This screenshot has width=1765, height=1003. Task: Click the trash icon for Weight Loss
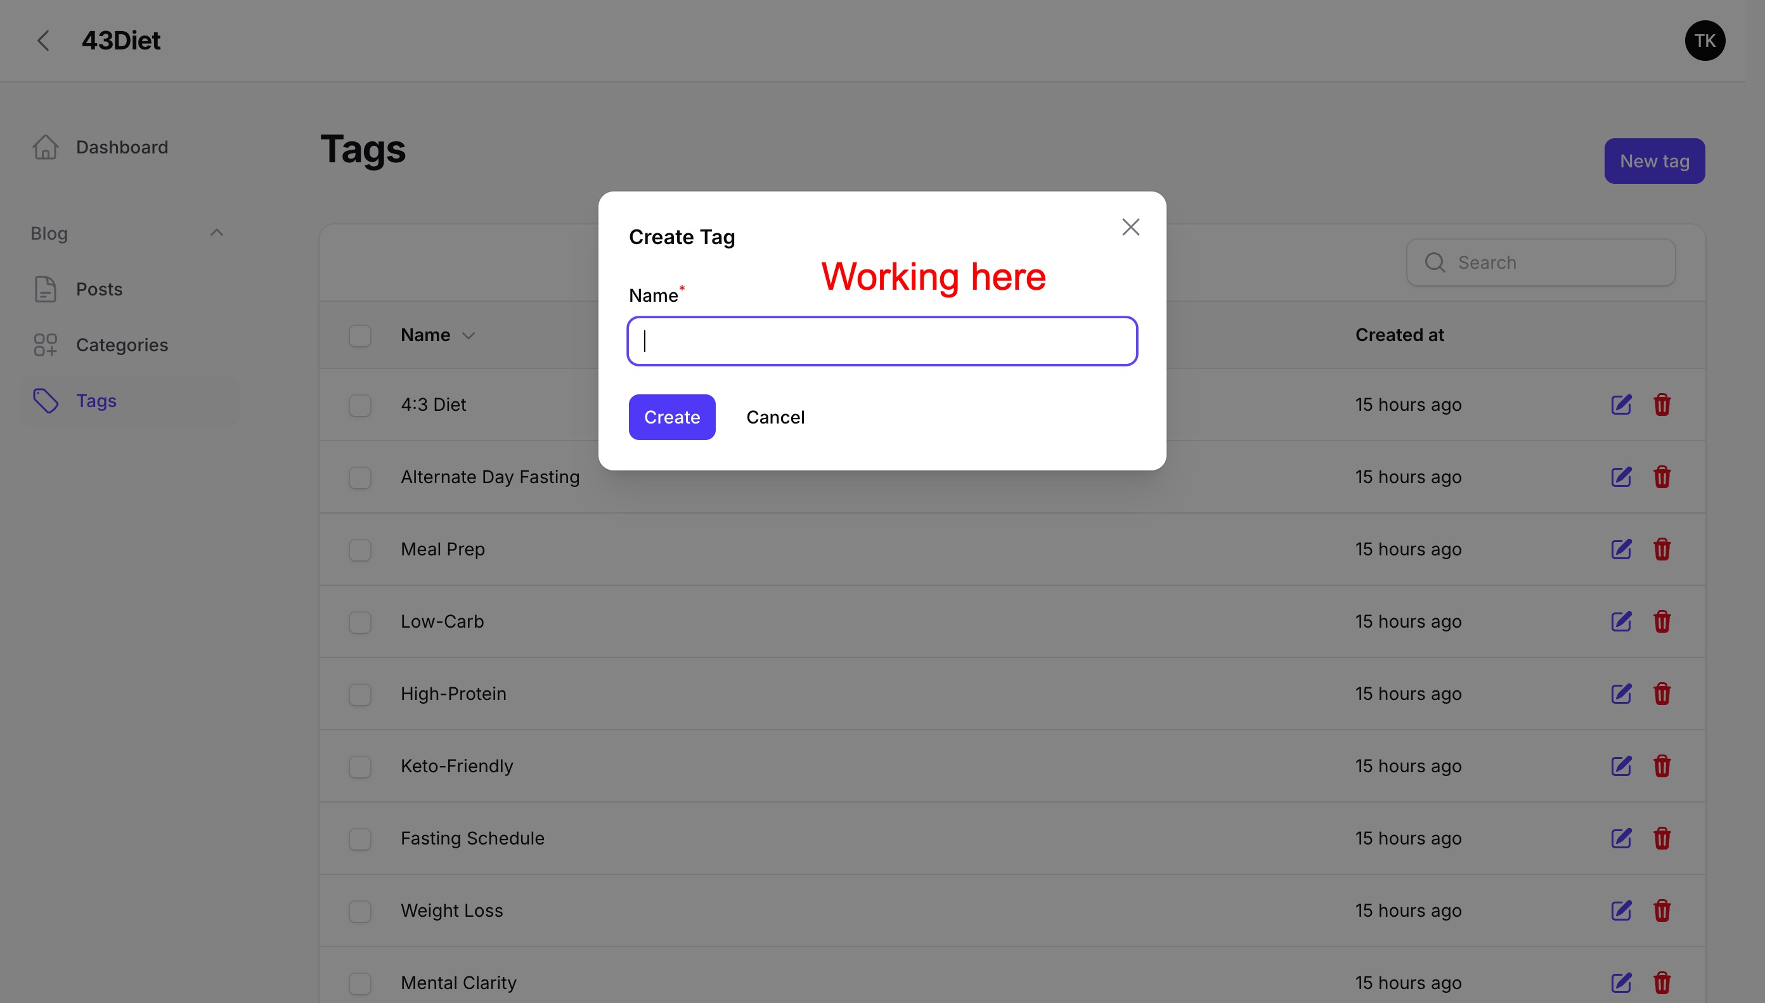[x=1662, y=910]
